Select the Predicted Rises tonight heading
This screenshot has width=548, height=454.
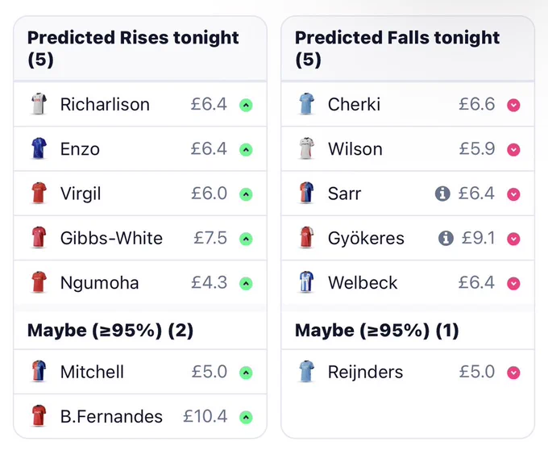coord(133,48)
